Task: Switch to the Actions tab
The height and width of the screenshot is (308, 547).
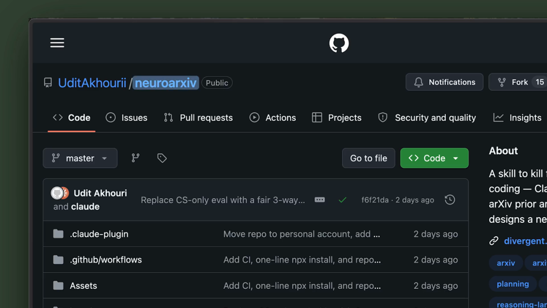Action: (x=273, y=118)
